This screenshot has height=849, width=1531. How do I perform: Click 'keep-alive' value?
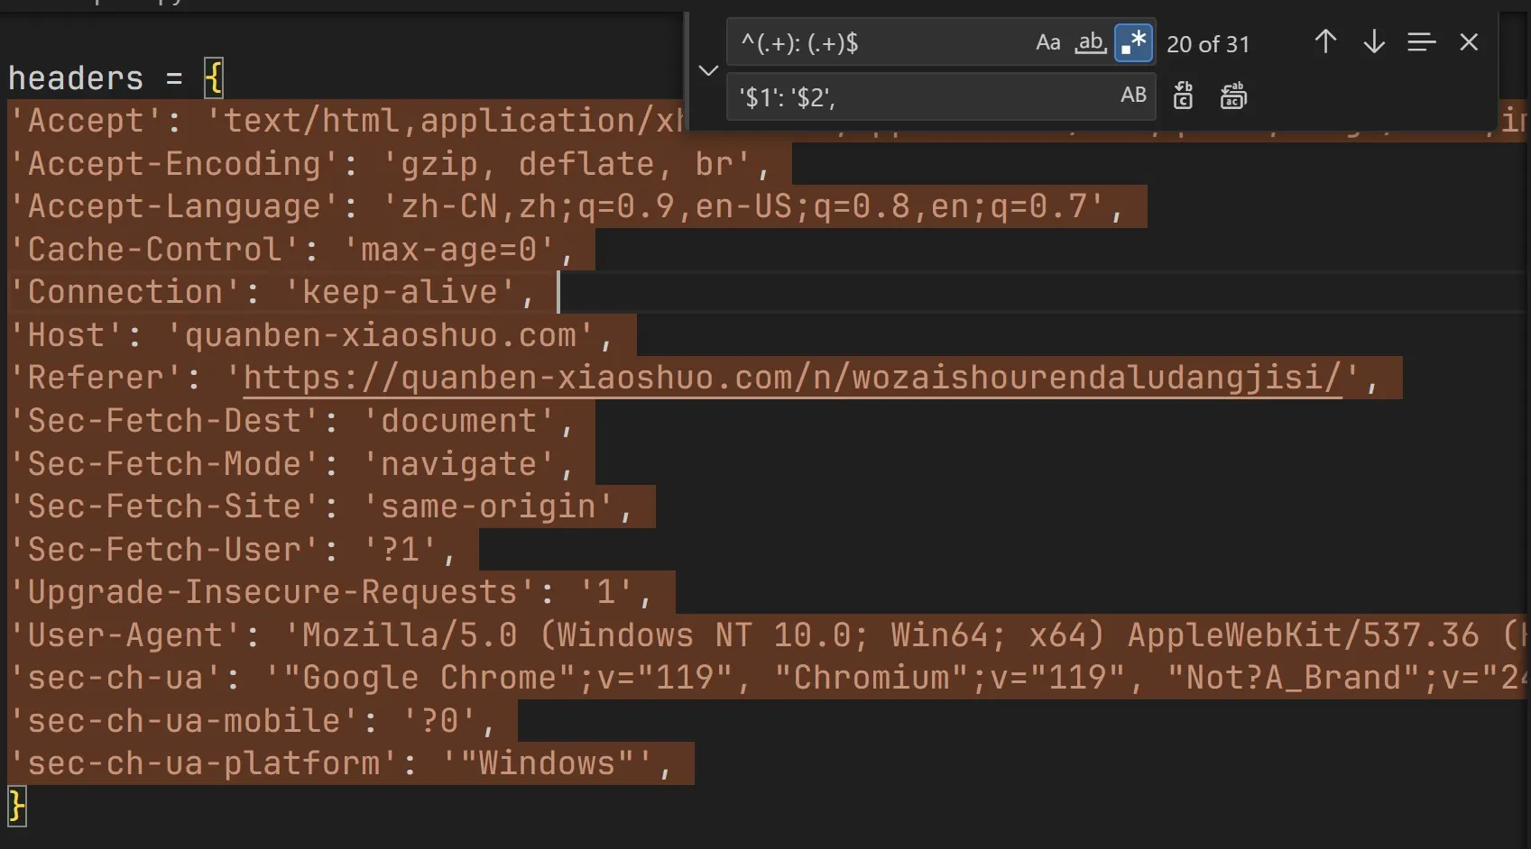point(400,292)
